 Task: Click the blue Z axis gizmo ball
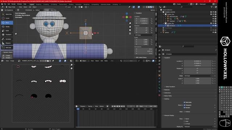point(127,14)
